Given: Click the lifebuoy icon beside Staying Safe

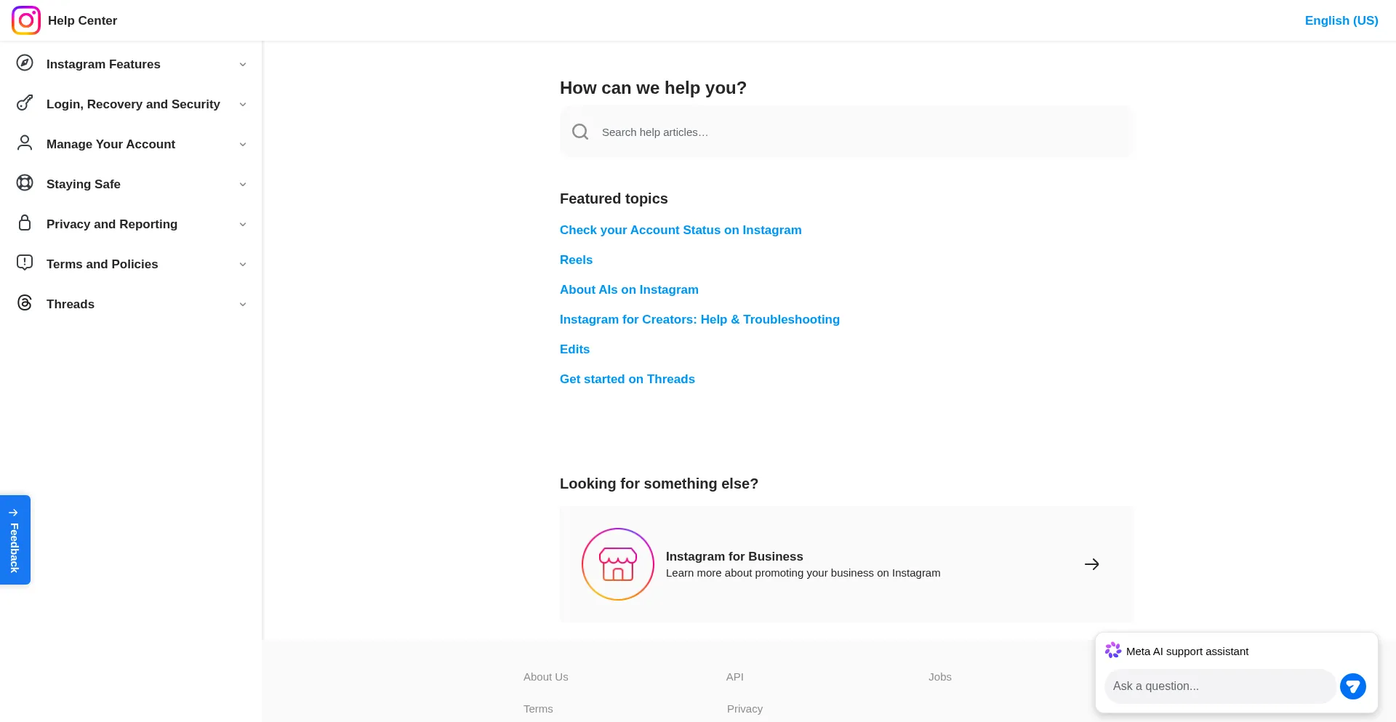Looking at the screenshot, I should click(x=25, y=183).
